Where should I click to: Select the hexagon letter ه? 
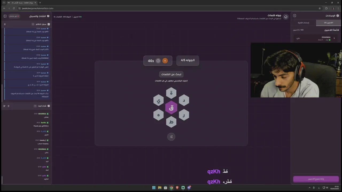[158, 115]
